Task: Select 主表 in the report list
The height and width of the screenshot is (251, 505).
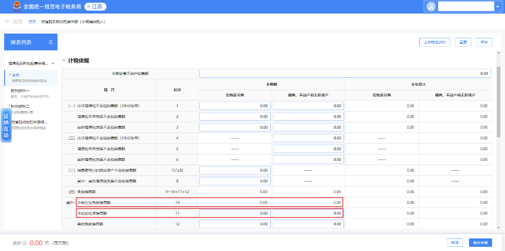Action: [x=16, y=75]
